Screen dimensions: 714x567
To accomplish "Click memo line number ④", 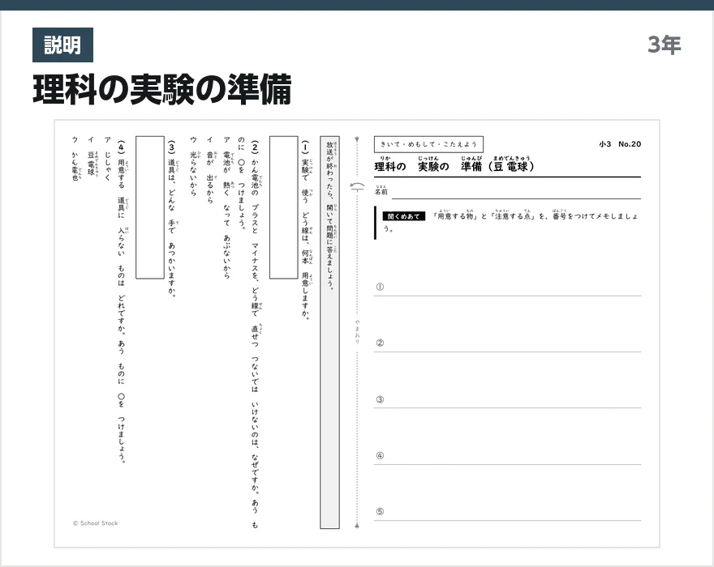I will 380,455.
